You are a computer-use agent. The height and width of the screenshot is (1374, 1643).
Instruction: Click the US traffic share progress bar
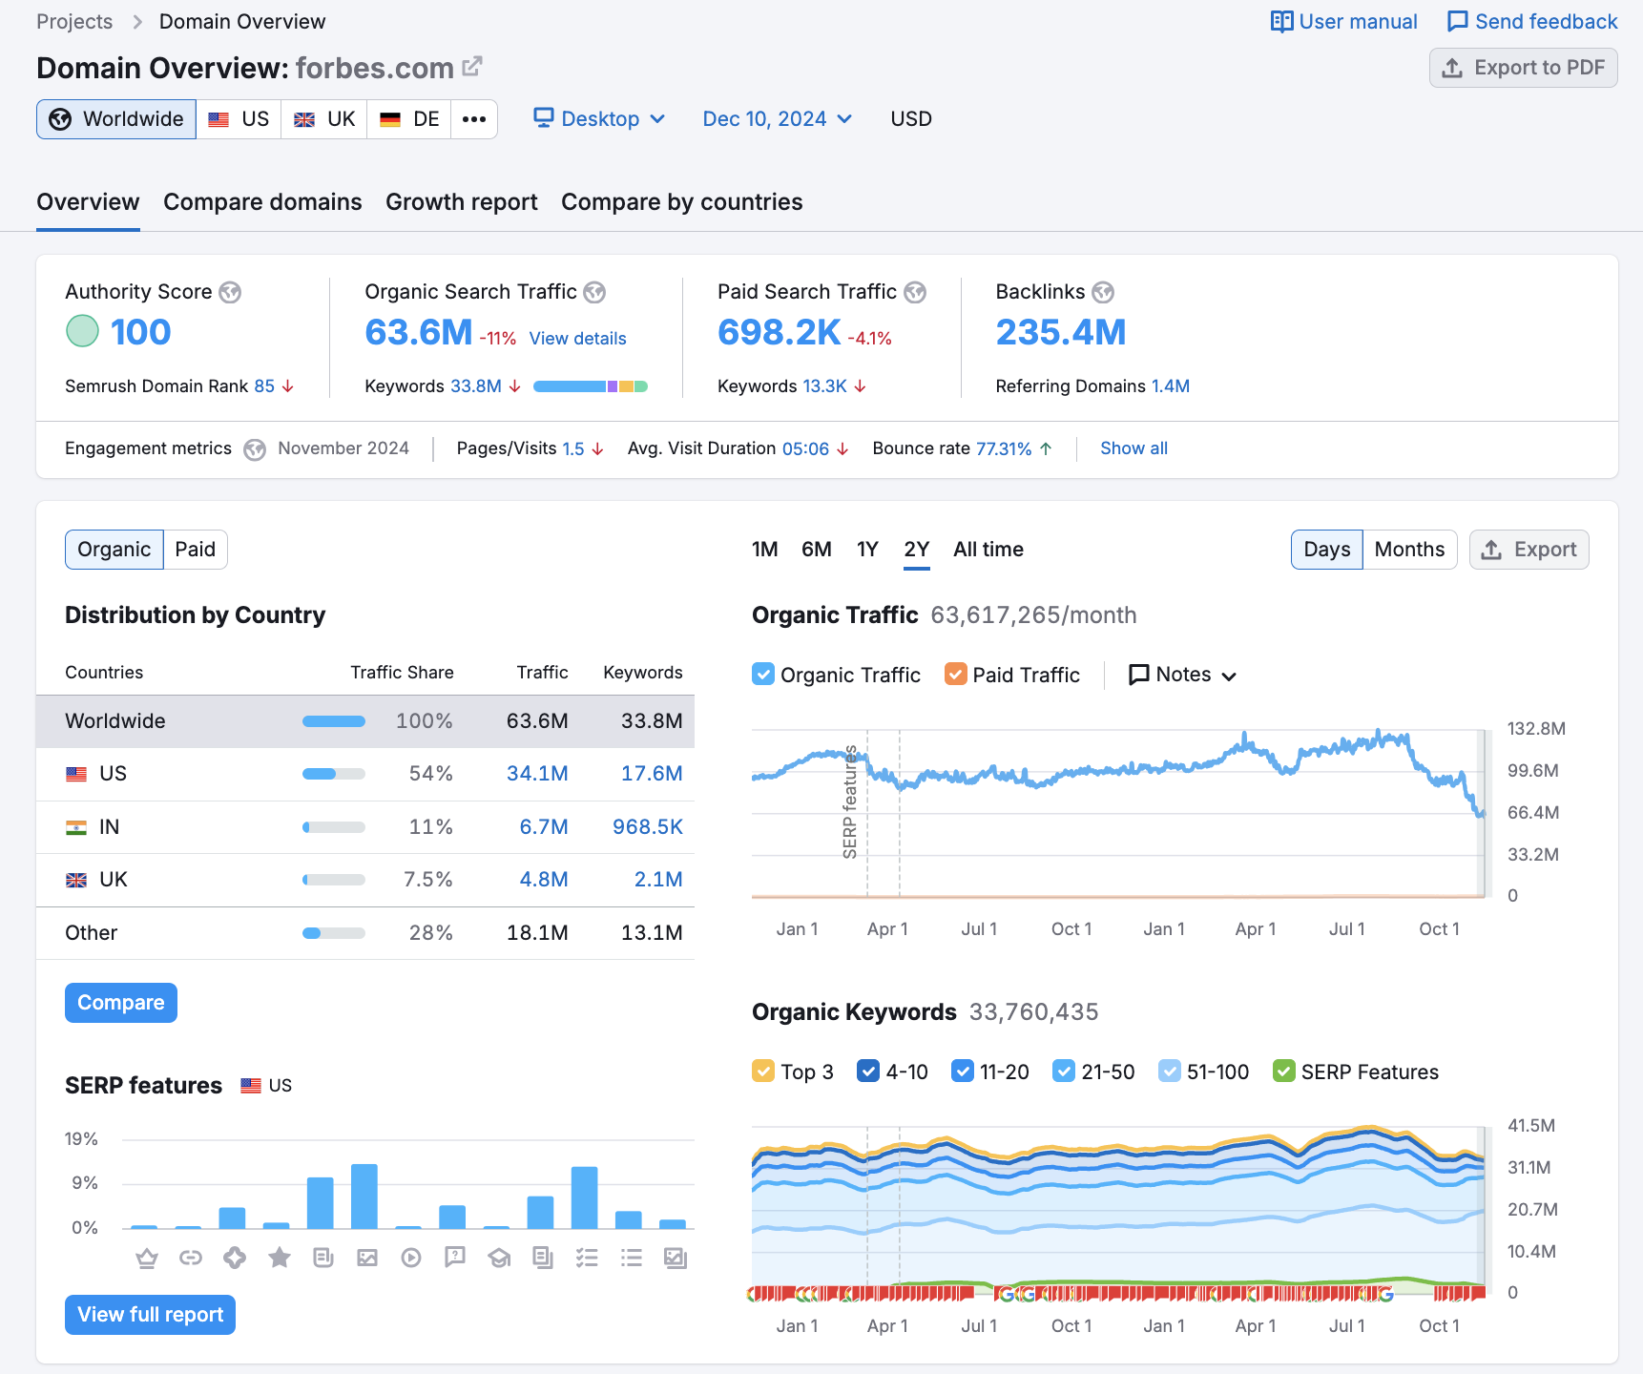(334, 774)
